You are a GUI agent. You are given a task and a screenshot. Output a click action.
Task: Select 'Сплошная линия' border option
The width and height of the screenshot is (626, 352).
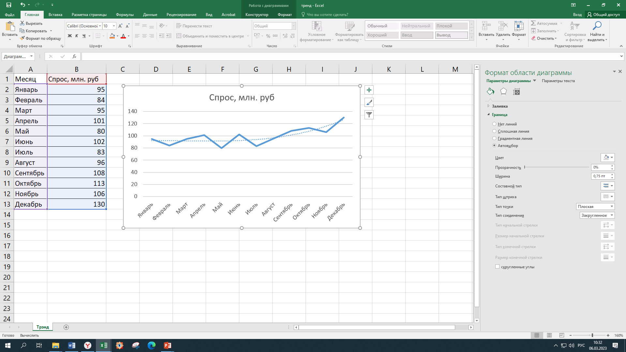(494, 131)
